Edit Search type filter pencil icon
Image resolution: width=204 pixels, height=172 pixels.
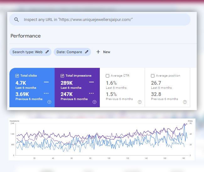pyautogui.click(x=47, y=52)
